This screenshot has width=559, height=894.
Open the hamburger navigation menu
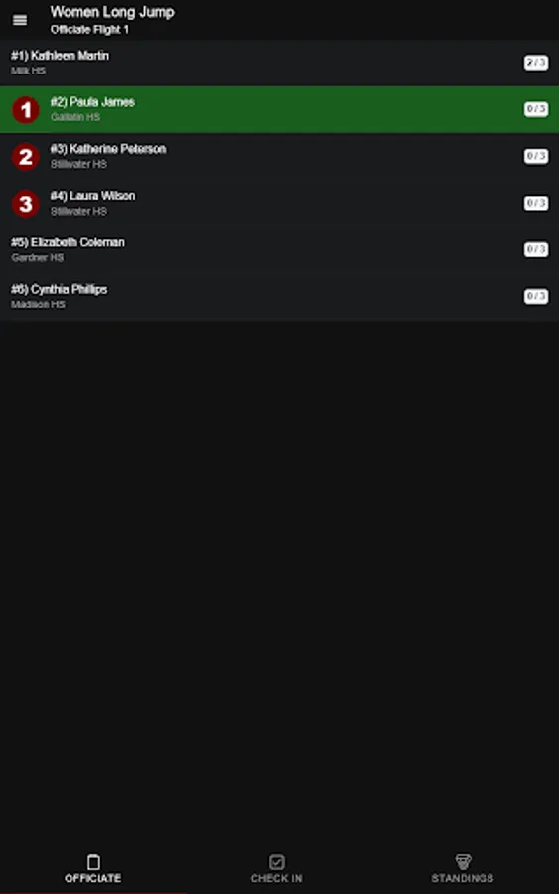tap(20, 21)
